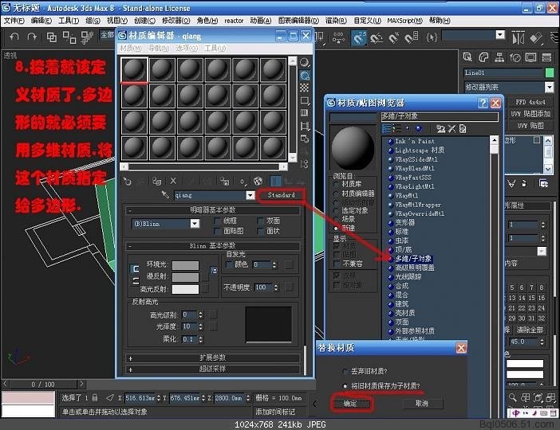Collapse the 明暗器基本参数 rollout
Image resolution: width=560 pixels, height=430 pixels.
[212, 210]
